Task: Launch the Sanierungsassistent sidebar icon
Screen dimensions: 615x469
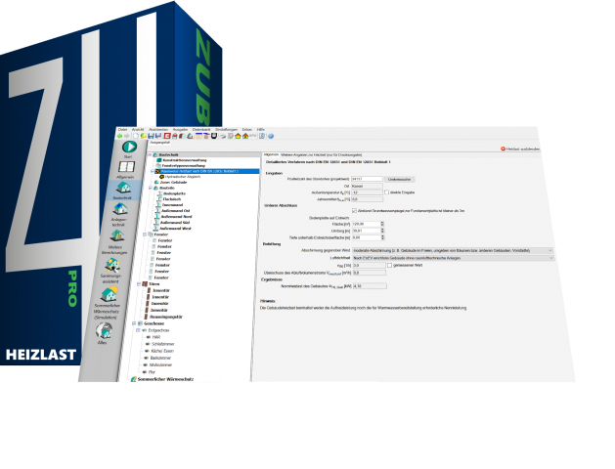Action: click(112, 265)
